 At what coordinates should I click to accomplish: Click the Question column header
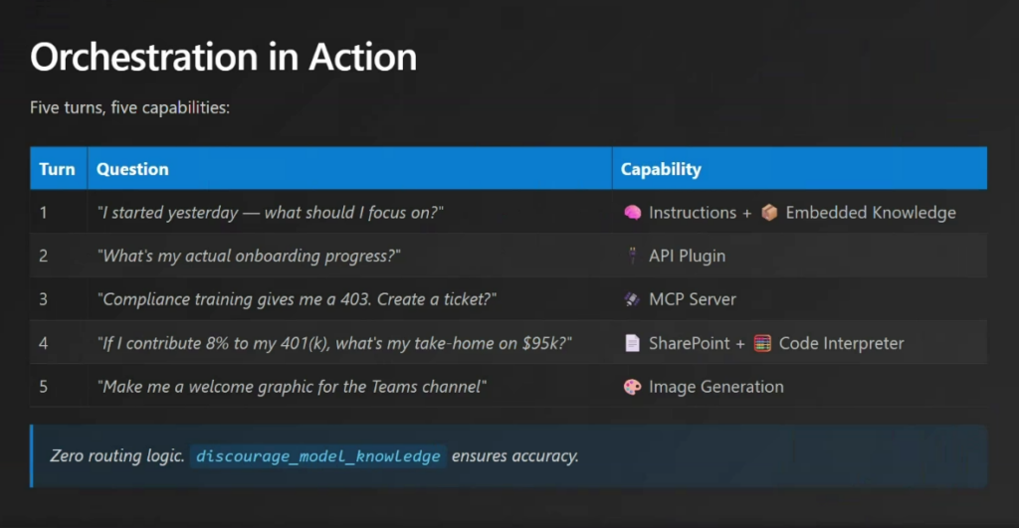132,169
